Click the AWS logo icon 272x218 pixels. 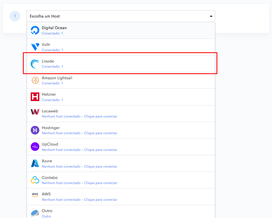click(35, 195)
